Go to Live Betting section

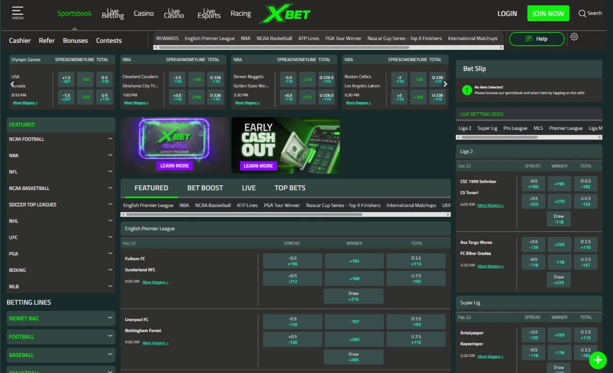113,14
